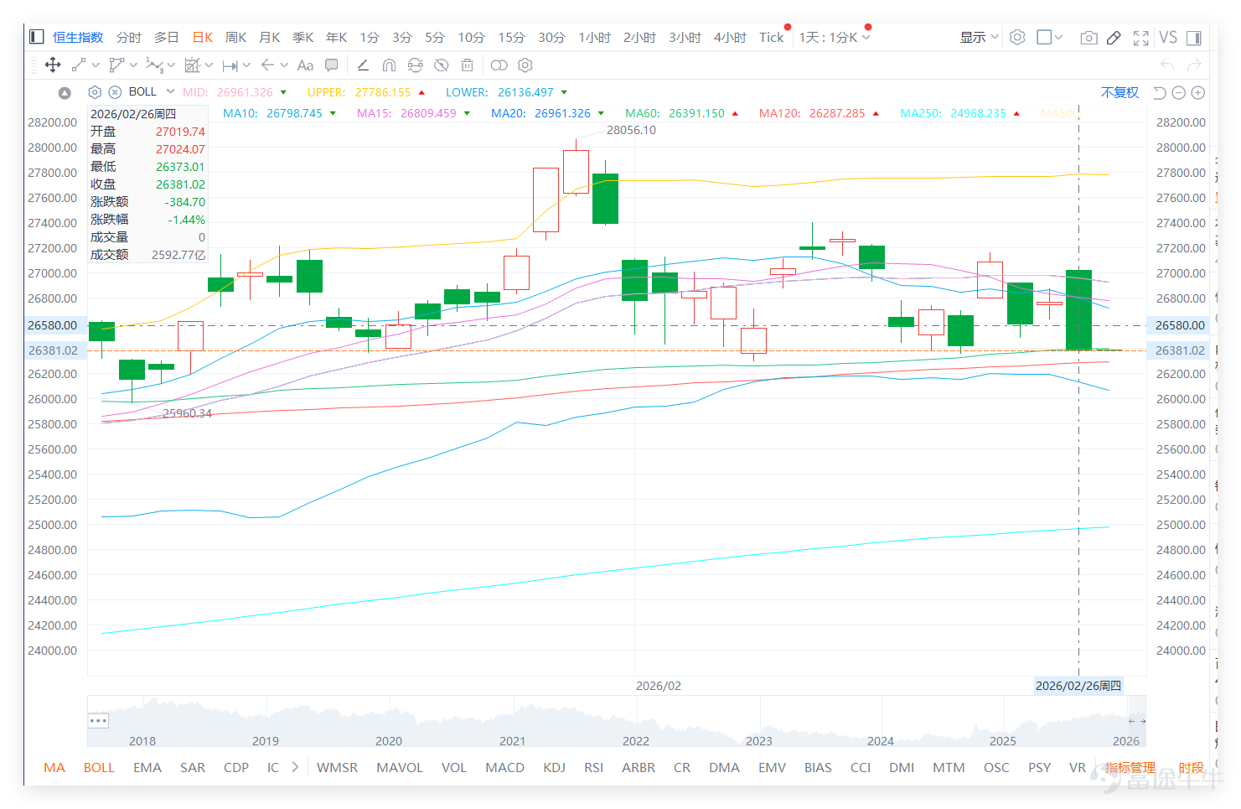Open chart settings gear in top bar

[1017, 37]
